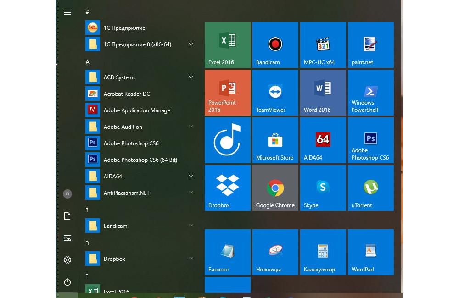Viewport: 459px width, 298px height.
Task: Open Settings via the gear icon
Action: (x=67, y=260)
